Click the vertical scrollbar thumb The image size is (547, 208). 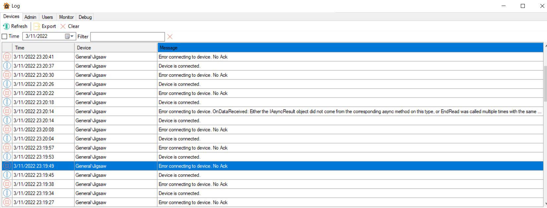(x=545, y=83)
